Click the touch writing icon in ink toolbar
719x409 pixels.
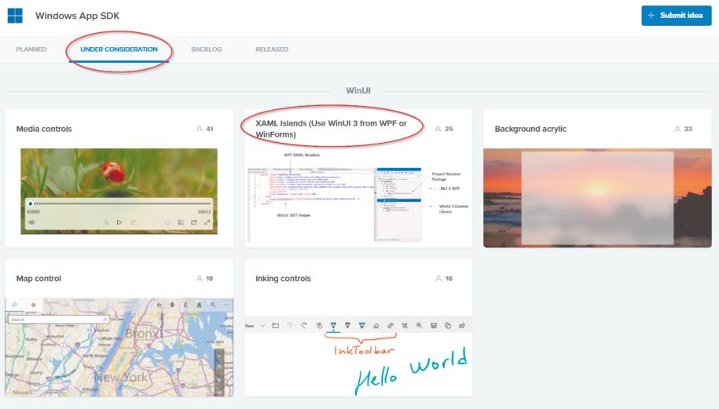(319, 326)
